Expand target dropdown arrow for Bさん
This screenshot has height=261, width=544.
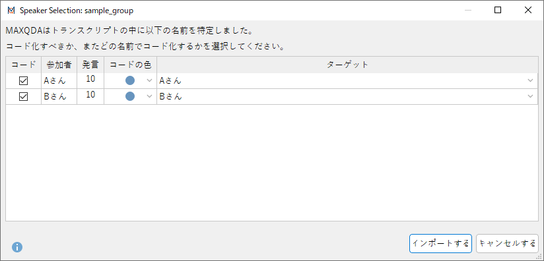pyautogui.click(x=530, y=96)
